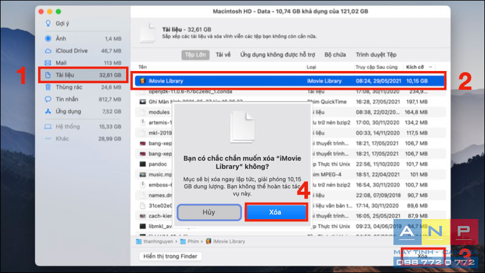Viewport: 485px width, 273px height.
Task: Select Mail envelope icon in sidebar
Action: pos(48,63)
